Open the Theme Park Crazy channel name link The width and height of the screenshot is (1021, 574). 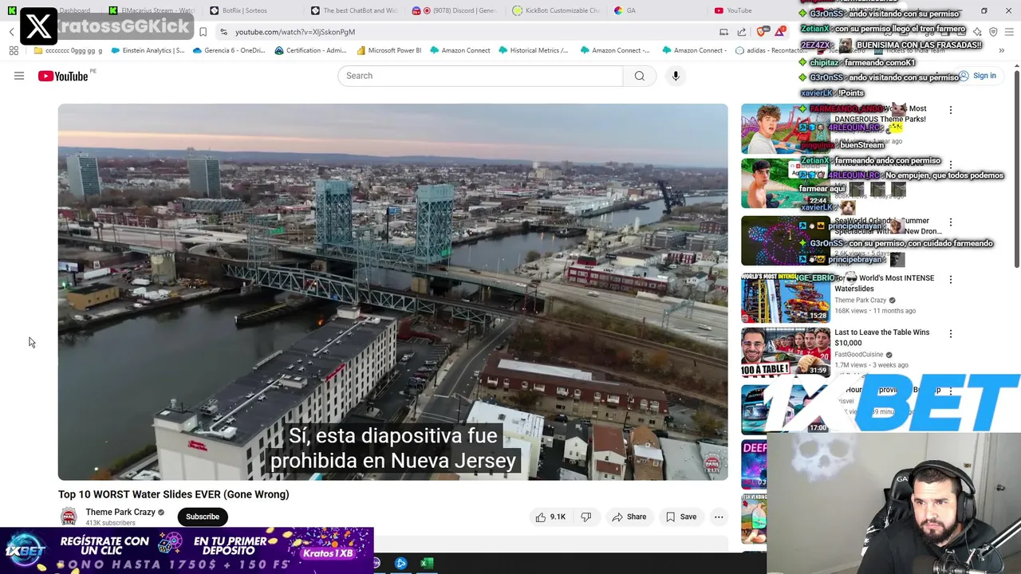120,512
